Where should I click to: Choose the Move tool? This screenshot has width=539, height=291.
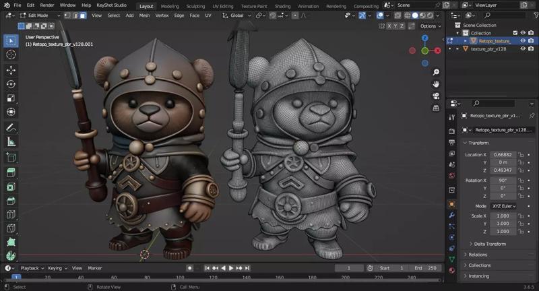(x=11, y=70)
